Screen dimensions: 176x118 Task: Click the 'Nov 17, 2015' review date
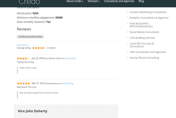(x=38, y=83)
